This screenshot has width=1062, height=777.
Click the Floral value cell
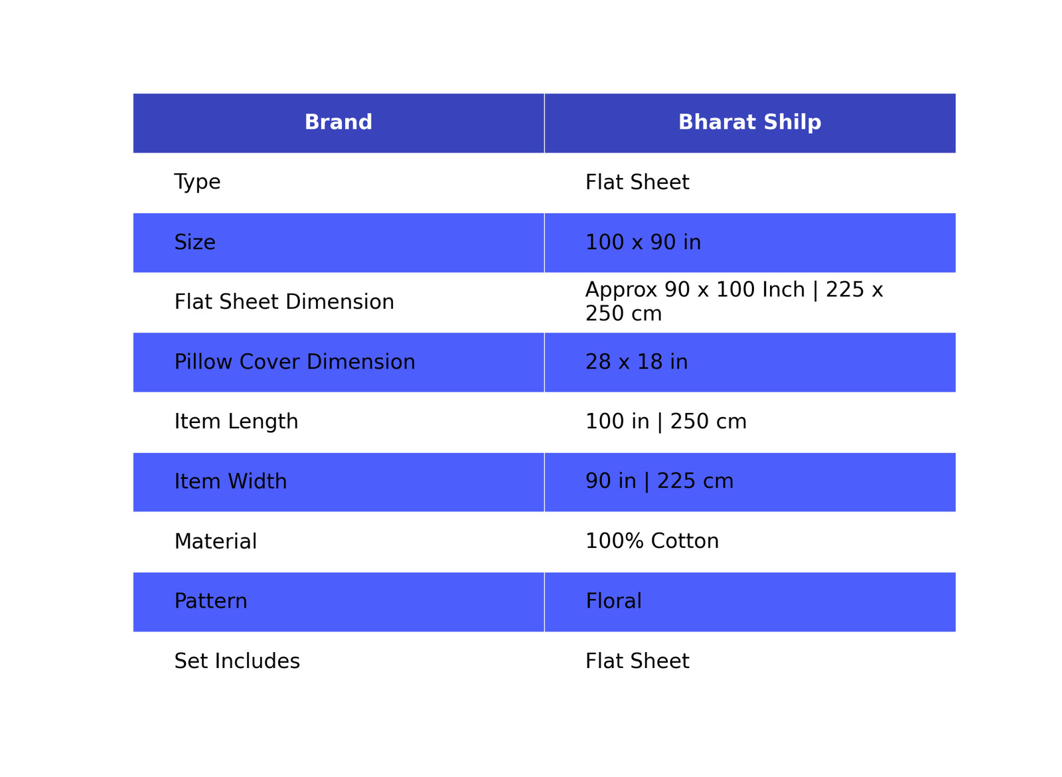pyautogui.click(x=750, y=602)
